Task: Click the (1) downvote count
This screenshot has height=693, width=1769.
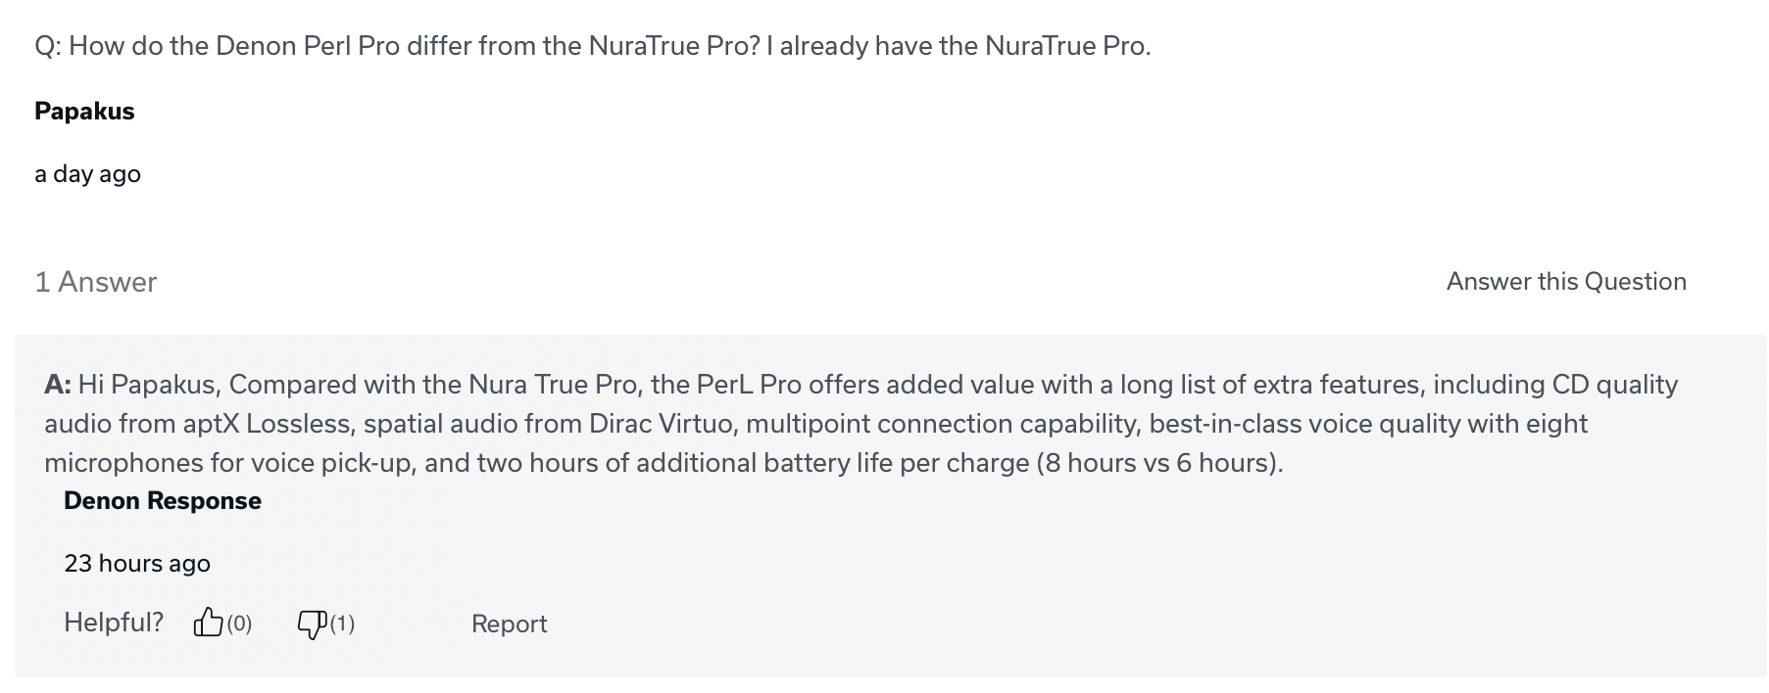Action: coord(342,624)
